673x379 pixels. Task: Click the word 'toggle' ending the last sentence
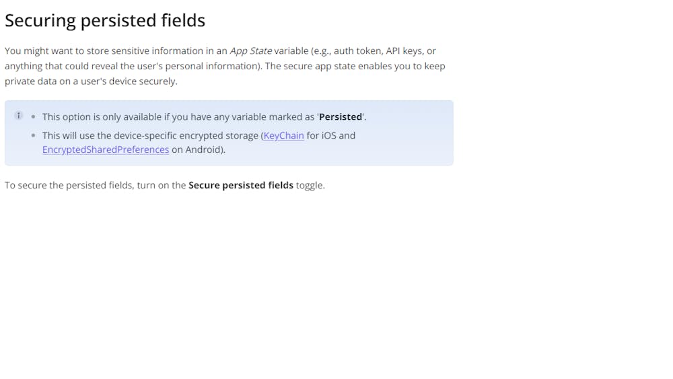pos(309,185)
